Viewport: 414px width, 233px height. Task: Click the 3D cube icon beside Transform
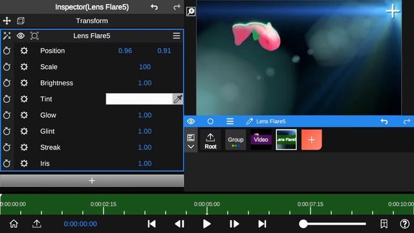(21, 21)
